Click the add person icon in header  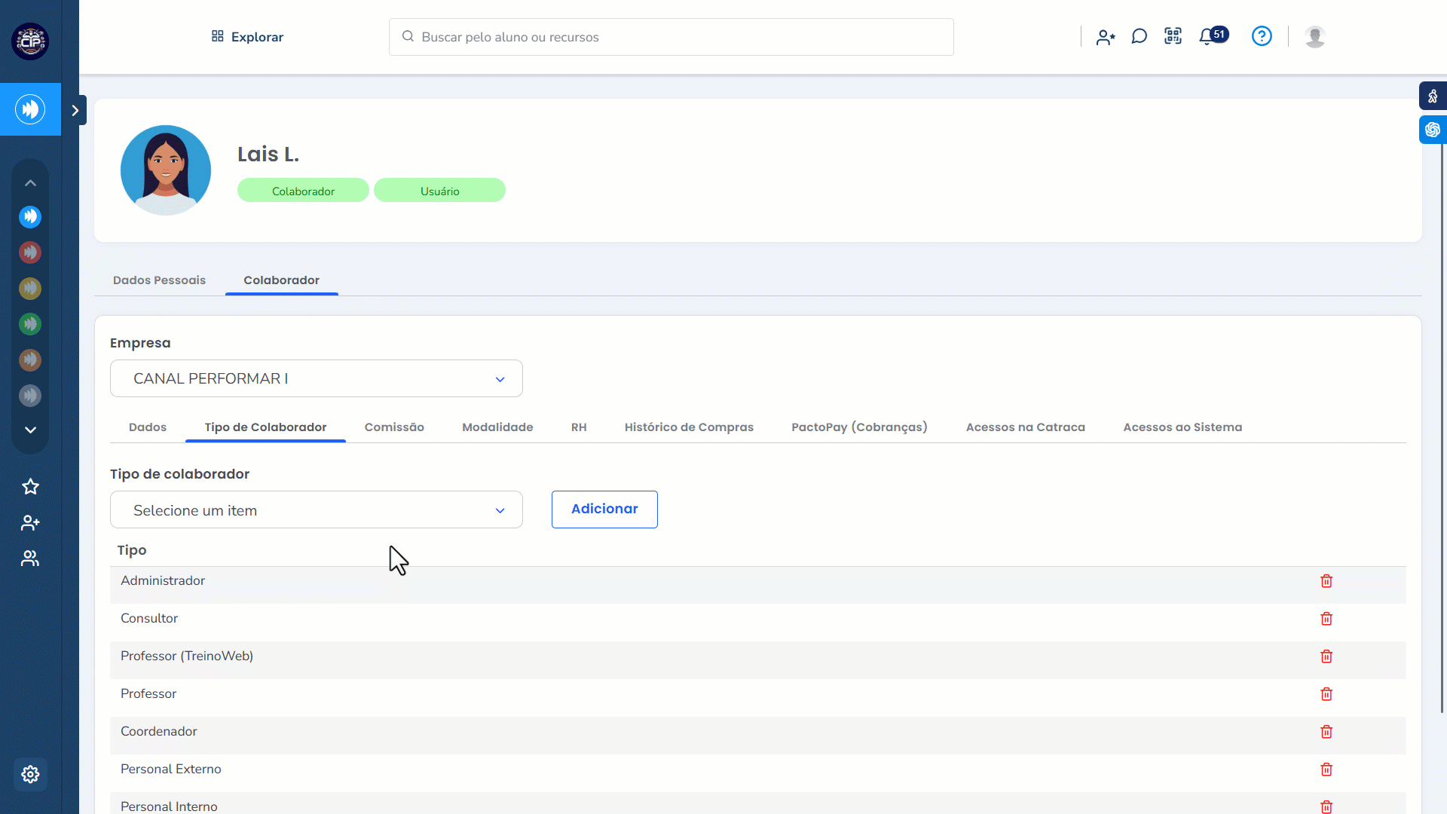[1106, 37]
